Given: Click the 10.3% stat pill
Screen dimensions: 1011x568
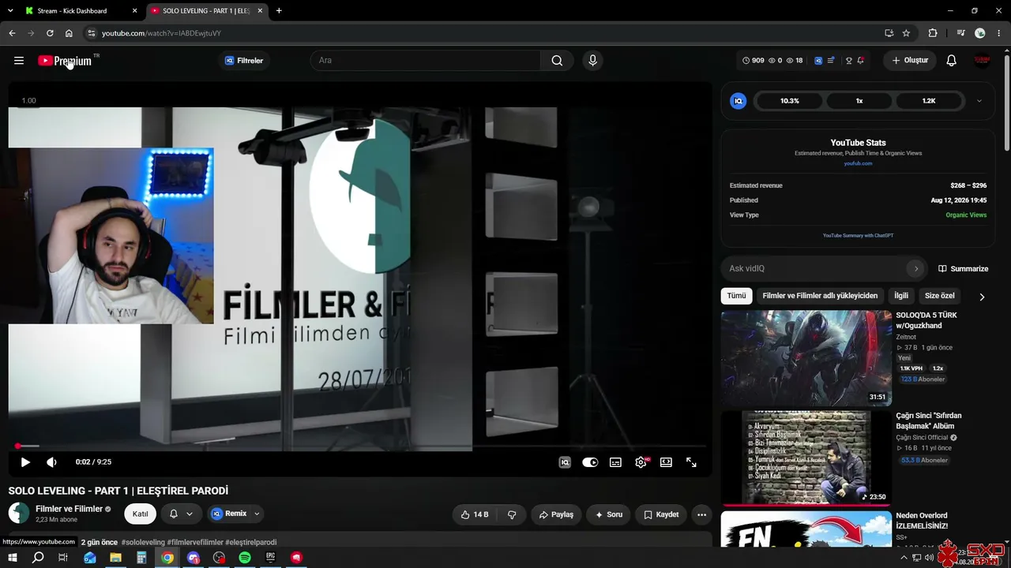Looking at the screenshot, I should click(x=790, y=101).
